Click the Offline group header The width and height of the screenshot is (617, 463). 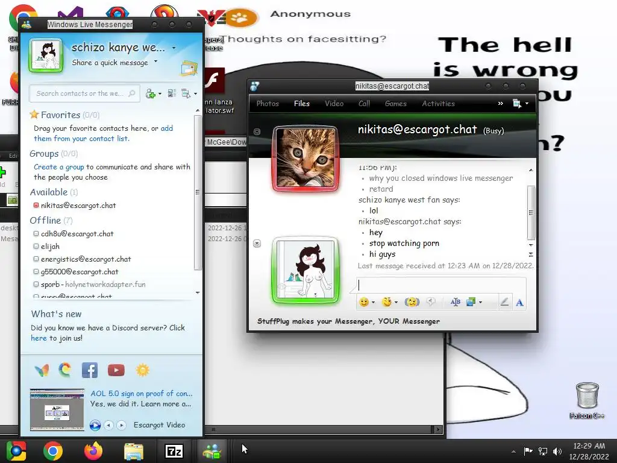point(51,221)
